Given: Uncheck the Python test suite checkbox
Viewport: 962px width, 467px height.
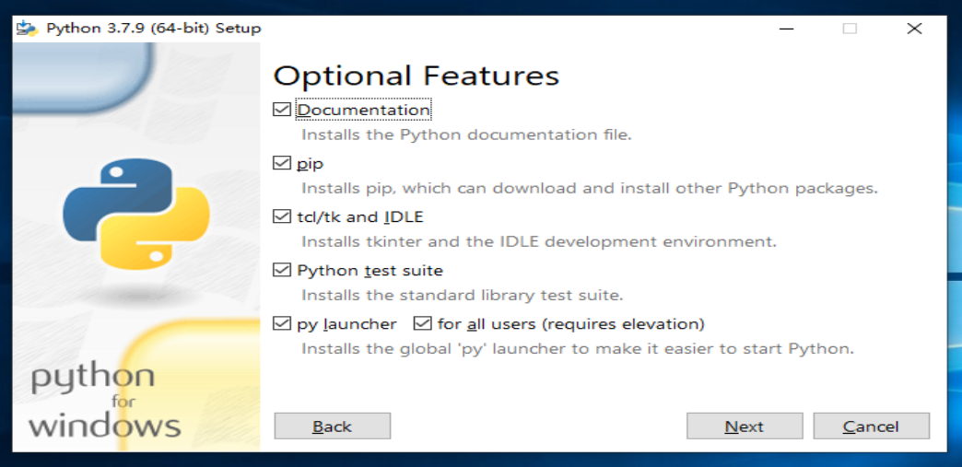Looking at the screenshot, I should [x=282, y=271].
